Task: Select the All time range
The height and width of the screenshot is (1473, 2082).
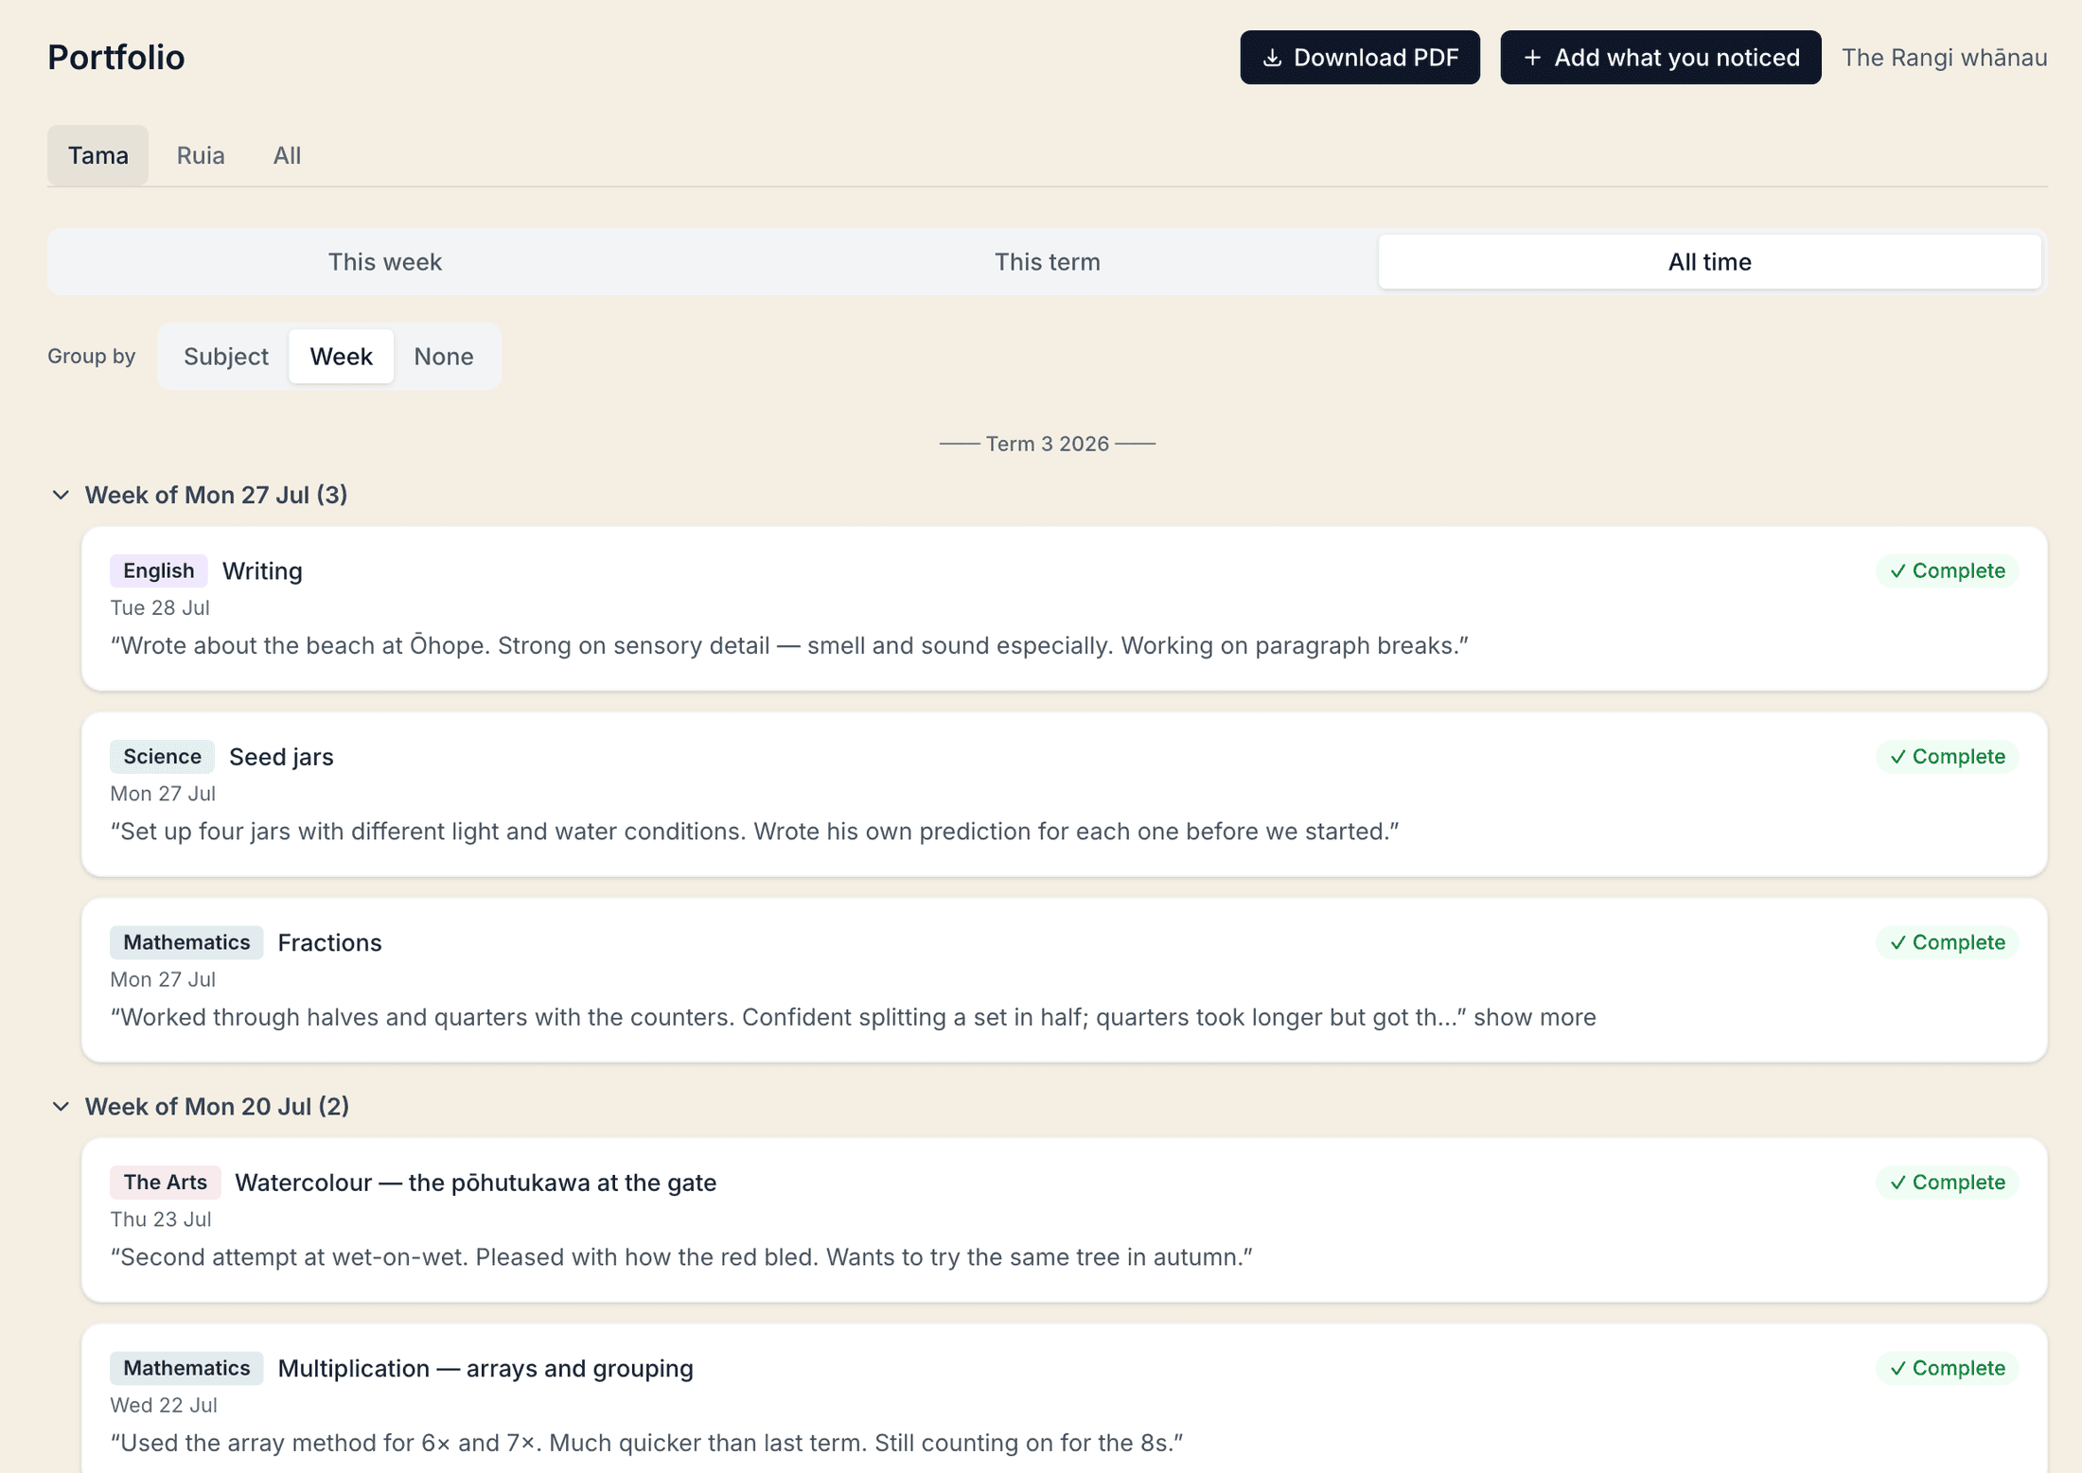Action: pos(1709,262)
